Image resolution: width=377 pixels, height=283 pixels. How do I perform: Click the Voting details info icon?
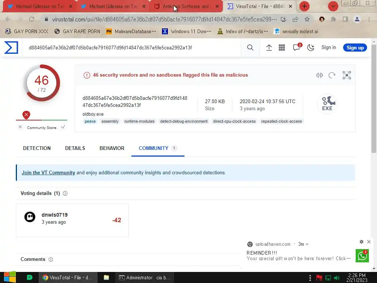point(65,193)
